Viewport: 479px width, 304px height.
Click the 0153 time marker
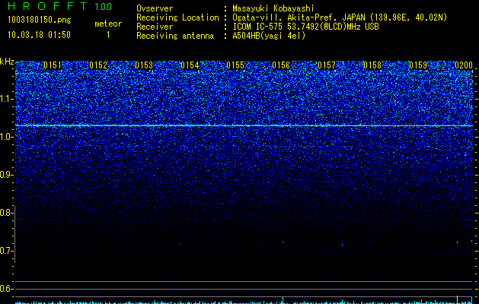tap(144, 65)
